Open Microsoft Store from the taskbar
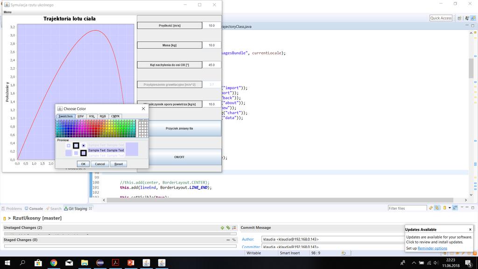 click(x=38, y=262)
